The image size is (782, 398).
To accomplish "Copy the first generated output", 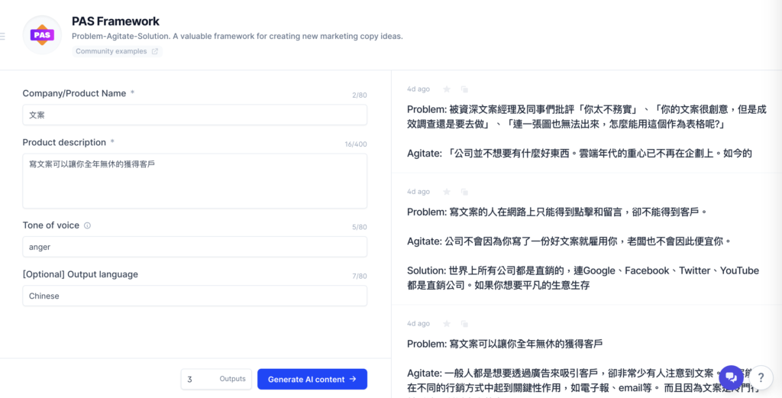I will [464, 89].
